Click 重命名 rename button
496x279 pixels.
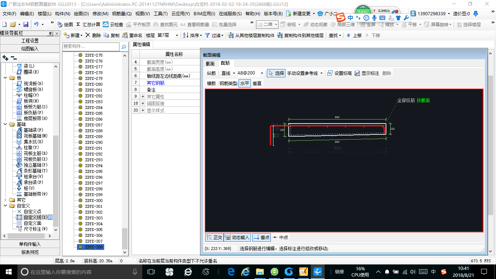133,35
